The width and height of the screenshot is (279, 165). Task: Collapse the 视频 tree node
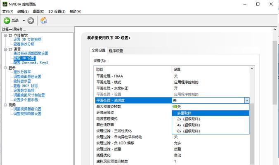[x=5, y=105]
